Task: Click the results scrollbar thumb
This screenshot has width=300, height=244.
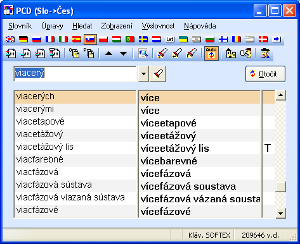Action: 280,186
